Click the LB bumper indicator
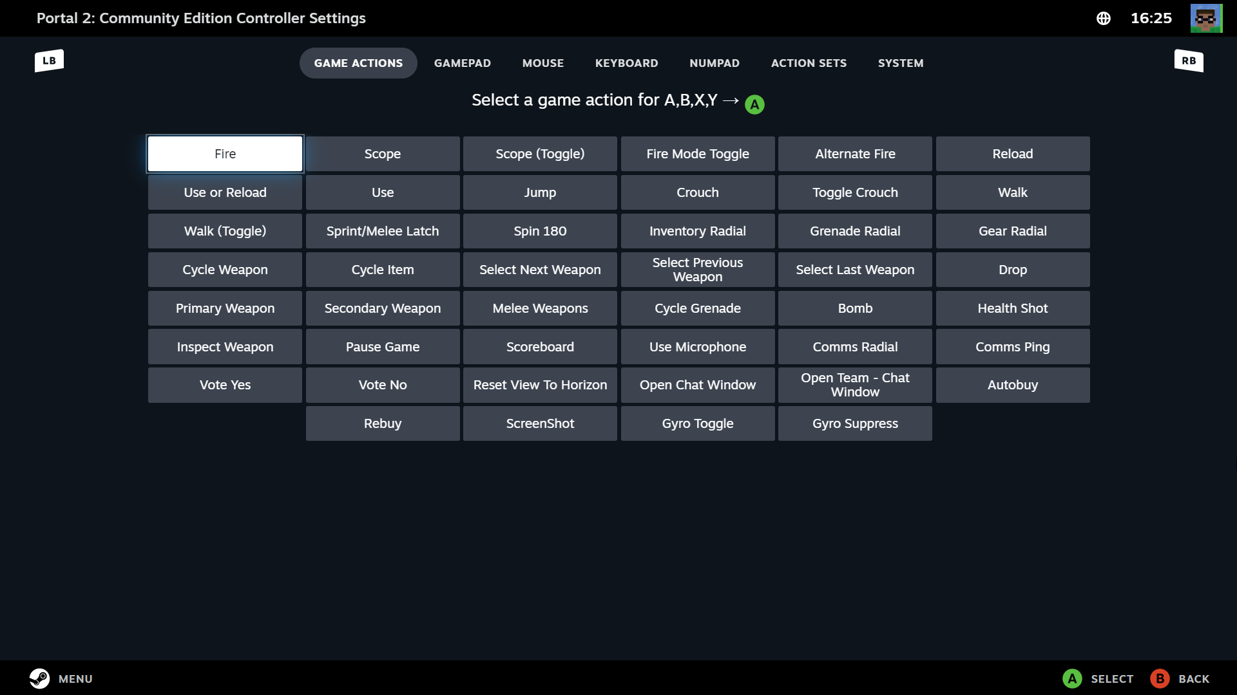Screen dimensions: 1237x695 click(49, 60)
